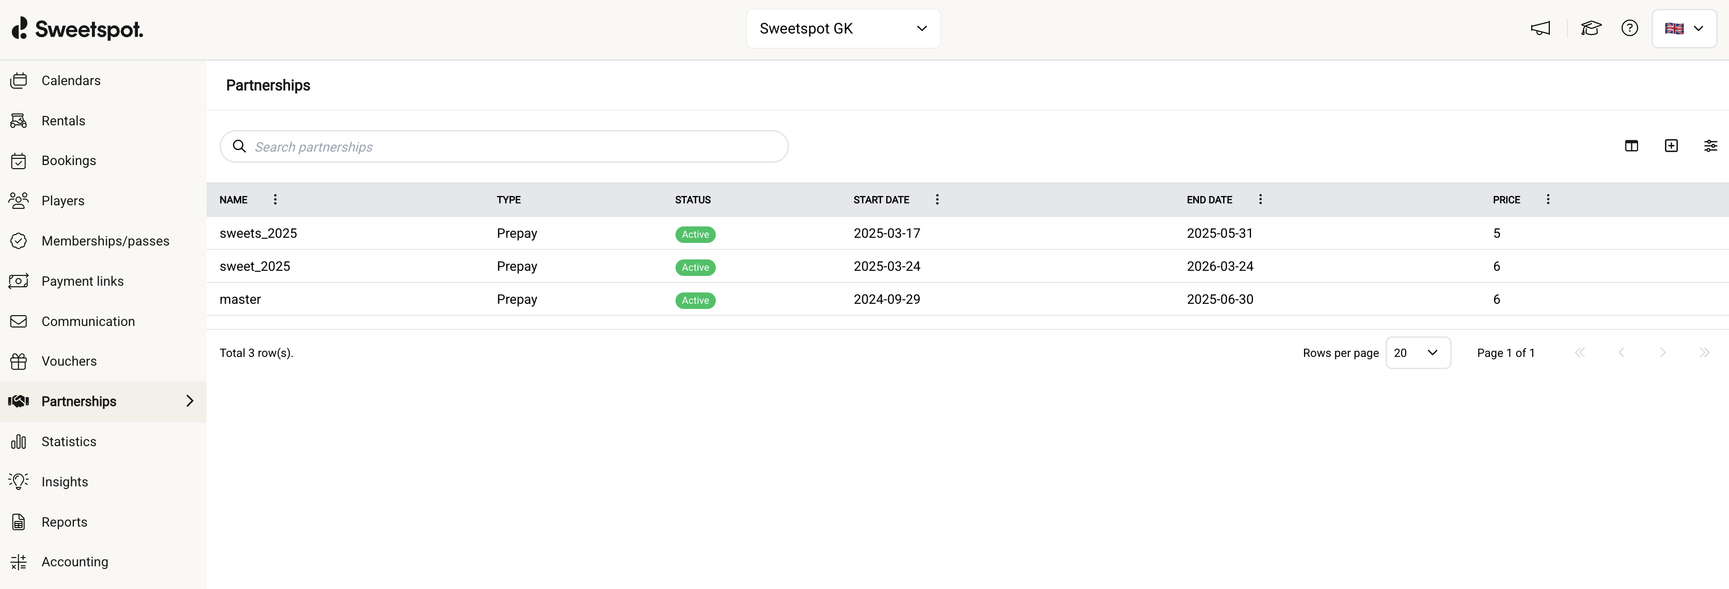This screenshot has height=589, width=1729.
Task: Open the academy graduation cap icon
Action: pos(1591,28)
